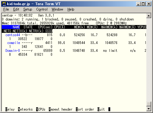Viewport: 153px width, 113px height.
Task: Open the Help menu
Action: click(x=71, y=9)
